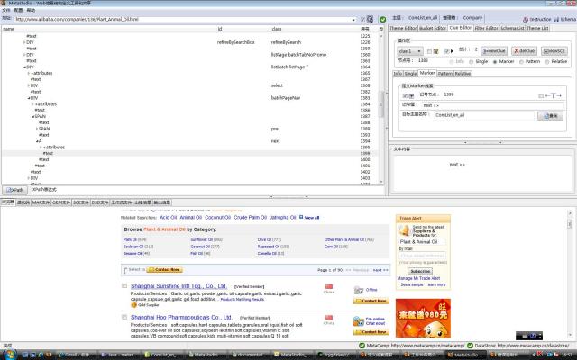Image resolution: width=577 pixels, height=360 pixels.
Task: Expand the DIV node with class refineBySearch
Action: (x=24, y=42)
